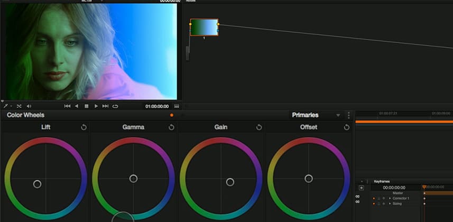Reset the Lift color wheel
Screen dimensions: 453x222
pyautogui.click(x=84, y=127)
